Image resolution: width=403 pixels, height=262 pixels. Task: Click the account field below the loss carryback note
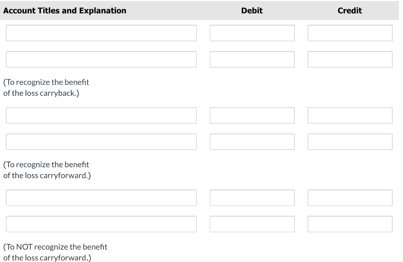(101, 115)
